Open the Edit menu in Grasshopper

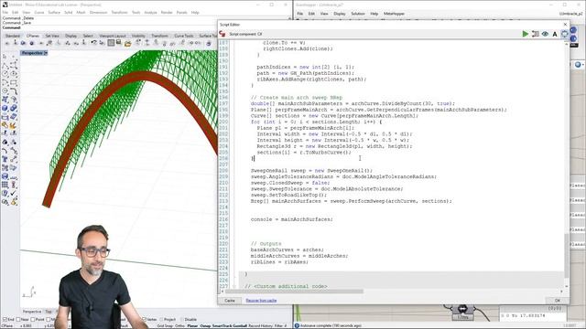click(311, 14)
